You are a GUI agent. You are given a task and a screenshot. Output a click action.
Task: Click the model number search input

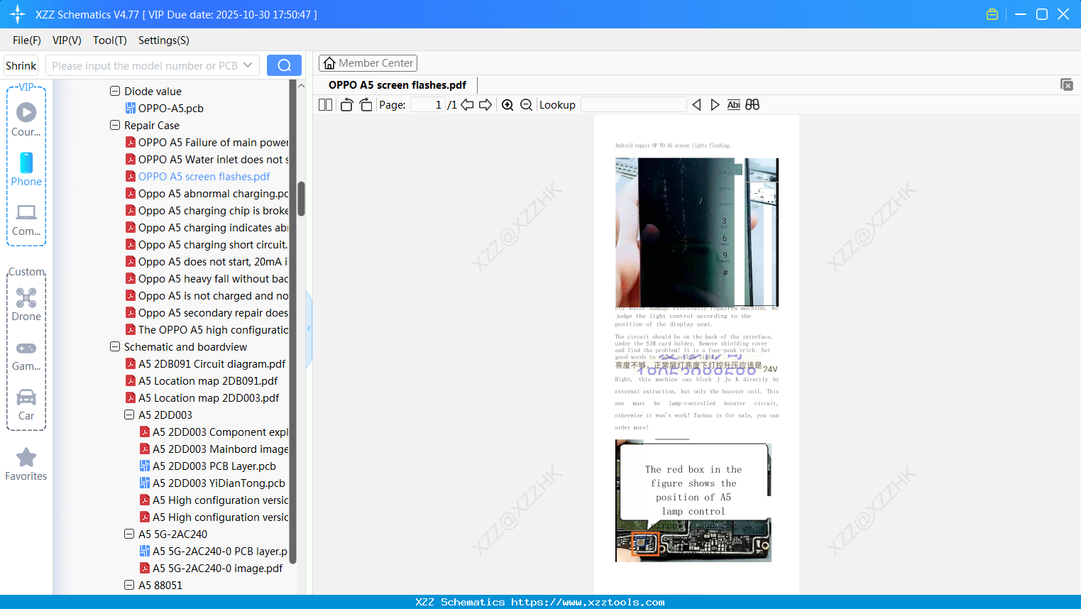click(145, 65)
